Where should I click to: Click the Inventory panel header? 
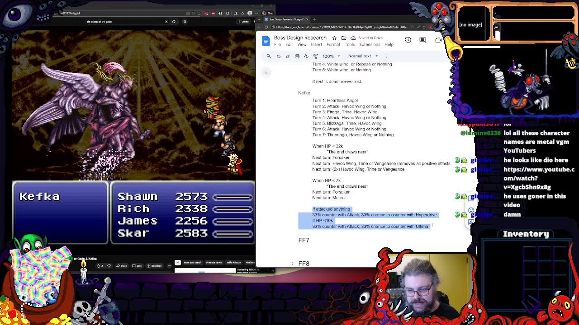point(526,234)
